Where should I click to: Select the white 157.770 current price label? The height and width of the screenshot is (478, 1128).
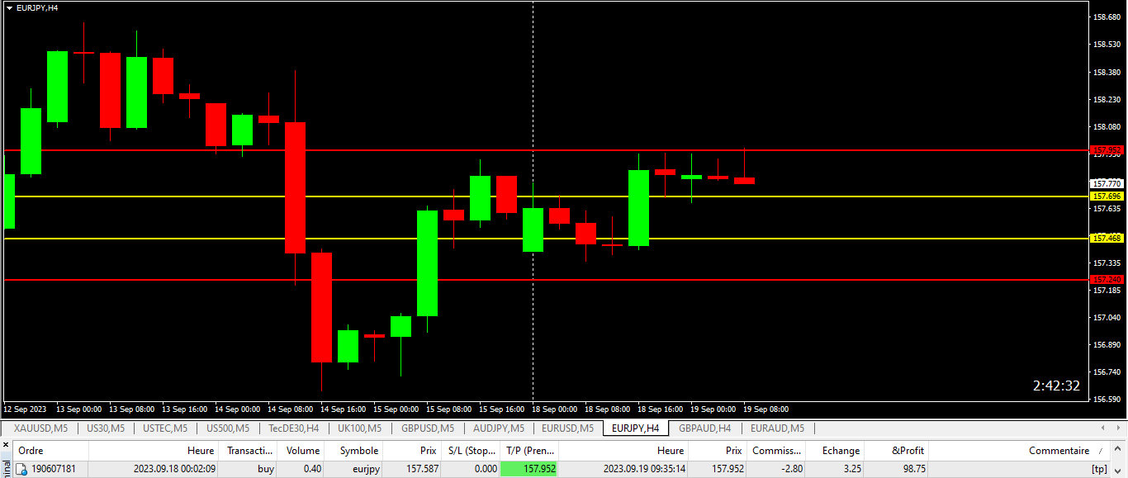1107,183
